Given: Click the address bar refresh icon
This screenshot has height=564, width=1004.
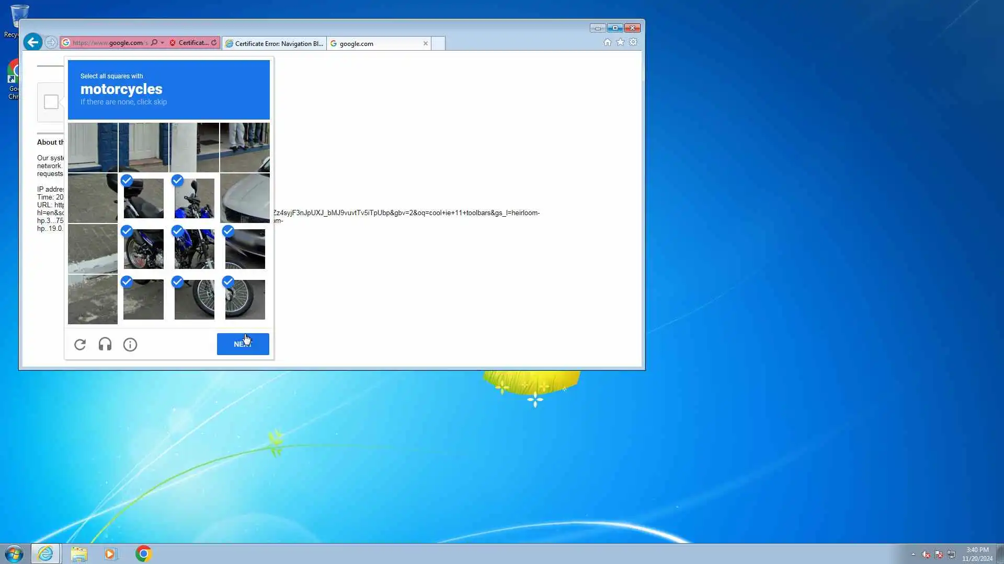Looking at the screenshot, I should [214, 43].
